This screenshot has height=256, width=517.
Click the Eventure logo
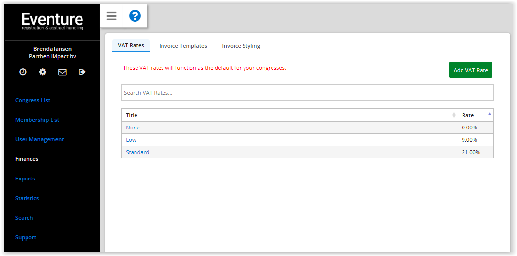click(x=53, y=22)
